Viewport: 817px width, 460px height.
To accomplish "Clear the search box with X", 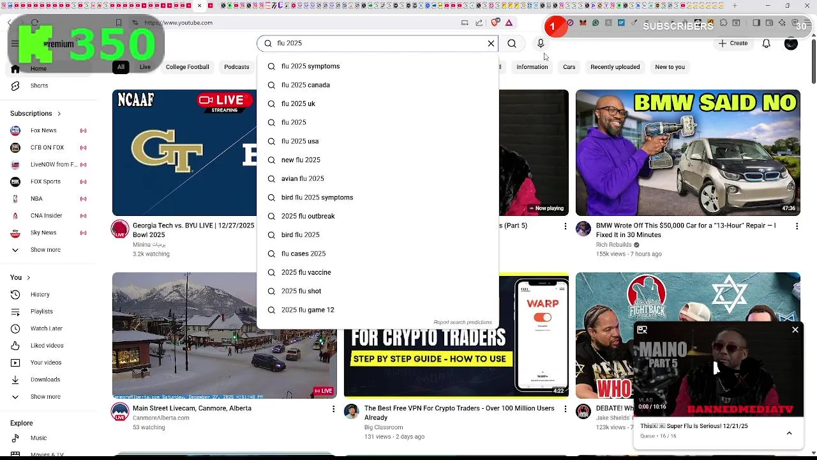I will pos(491,43).
